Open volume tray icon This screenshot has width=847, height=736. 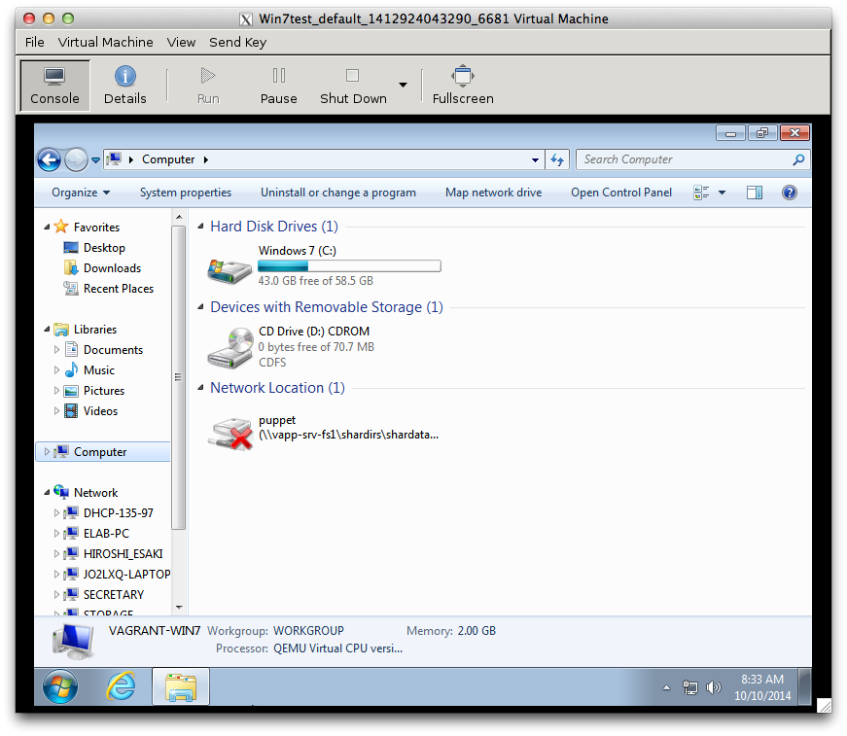[714, 688]
